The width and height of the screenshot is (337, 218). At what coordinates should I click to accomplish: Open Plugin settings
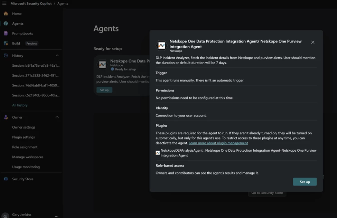pos(24,137)
